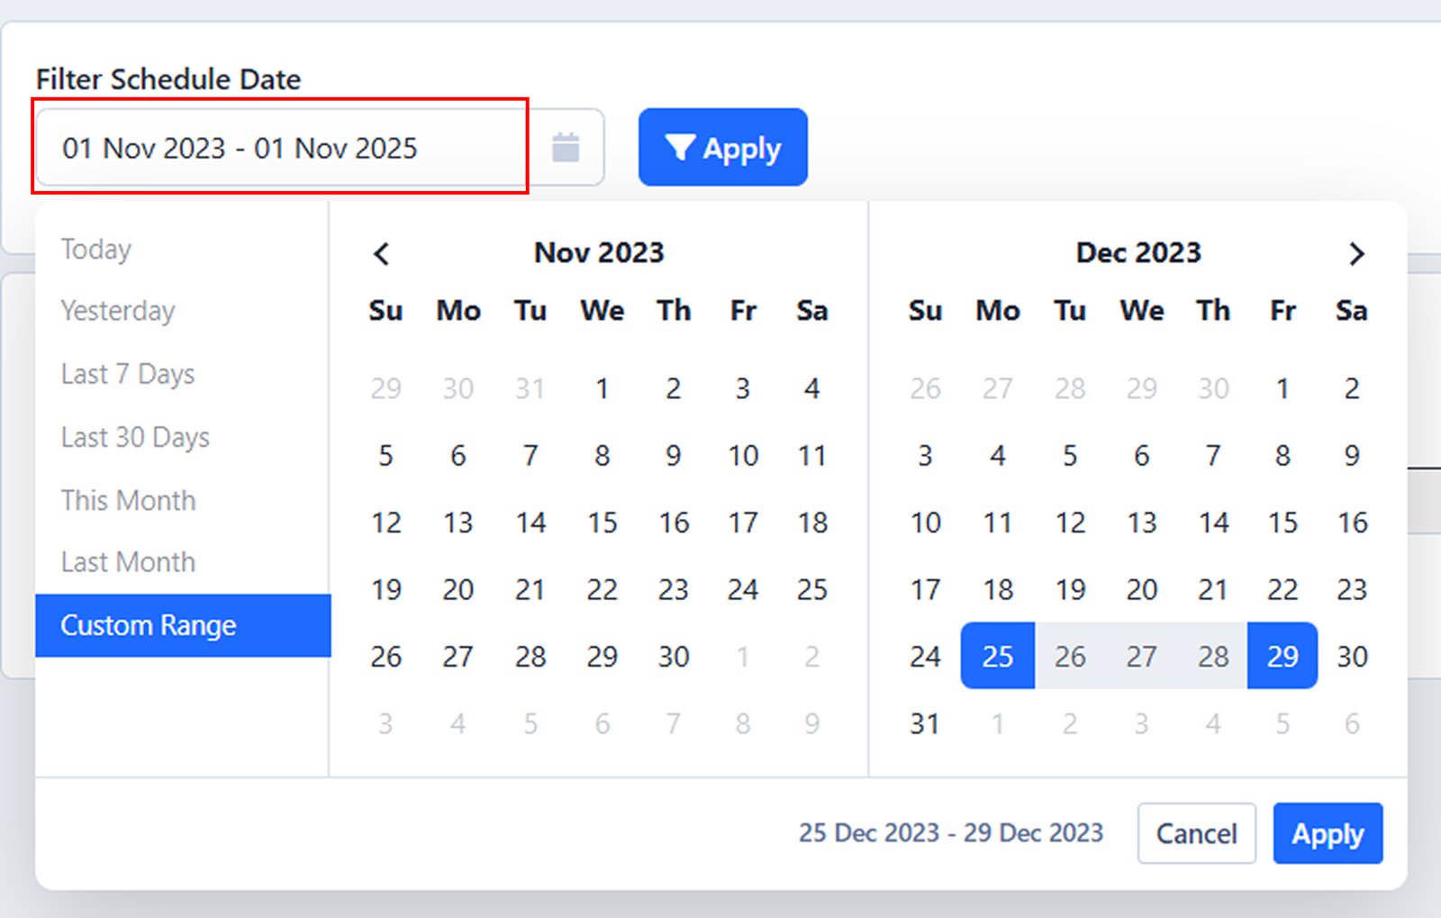Go to previous month with left arrow
Screen dimensions: 1441x918
tap(382, 254)
